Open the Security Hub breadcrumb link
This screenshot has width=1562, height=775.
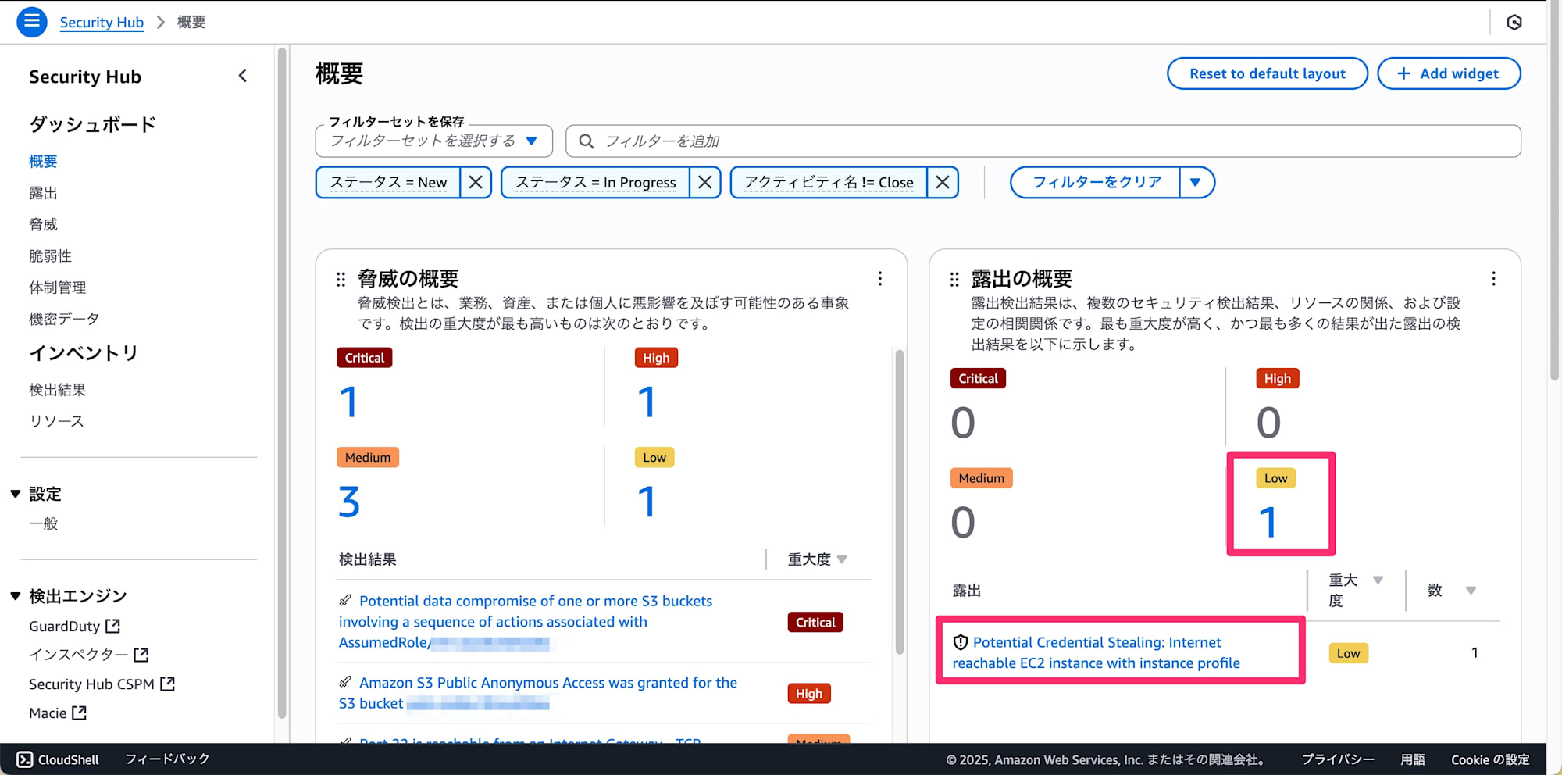coord(102,22)
